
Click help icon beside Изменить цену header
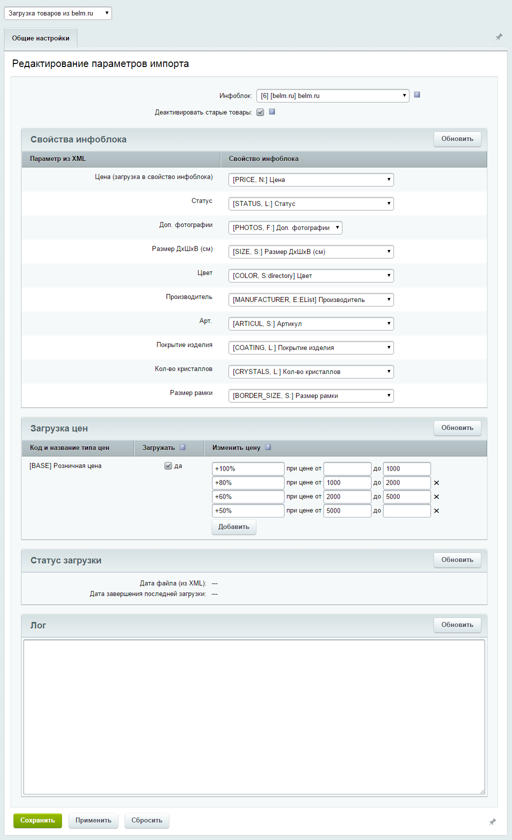(x=268, y=447)
